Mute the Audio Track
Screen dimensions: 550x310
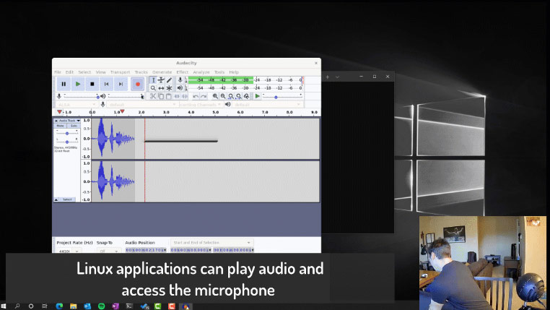click(61, 126)
